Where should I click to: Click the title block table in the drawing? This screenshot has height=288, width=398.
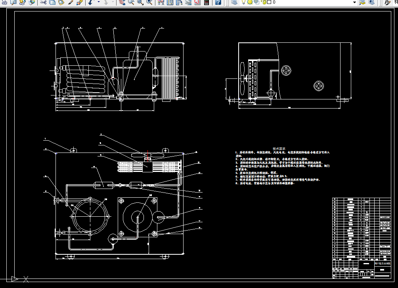(362, 238)
